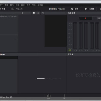Adjust the thumbnail size slider
This screenshot has height=101, width=101.
pos(22,13)
